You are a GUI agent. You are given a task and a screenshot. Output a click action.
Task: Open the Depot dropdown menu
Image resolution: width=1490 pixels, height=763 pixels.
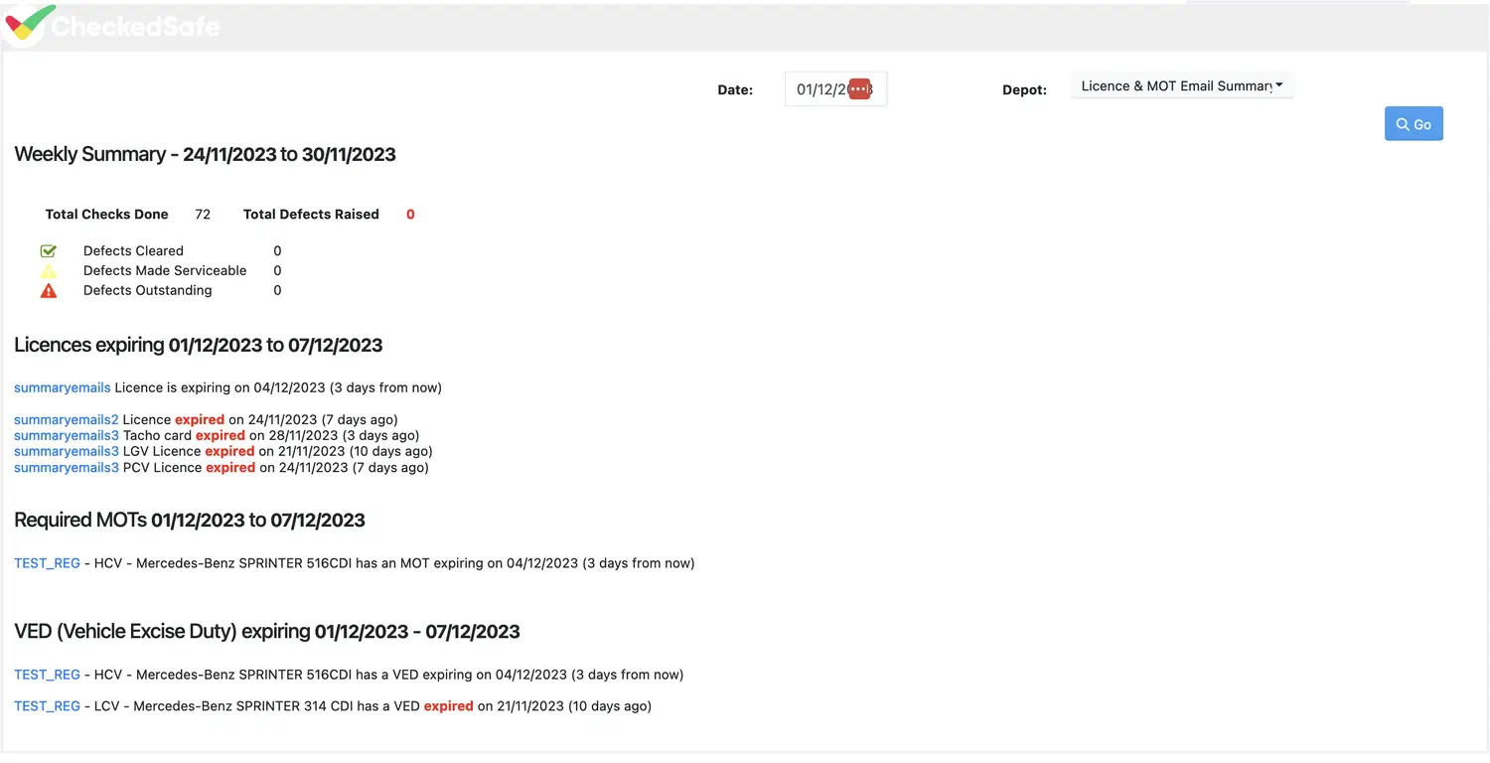coord(1181,86)
